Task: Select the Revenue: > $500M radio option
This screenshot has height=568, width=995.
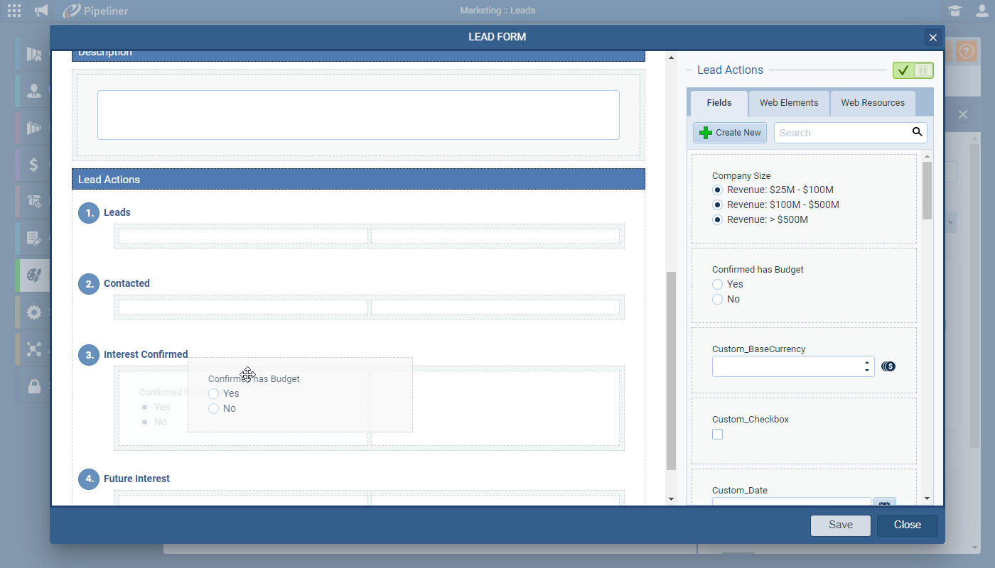Action: point(717,219)
